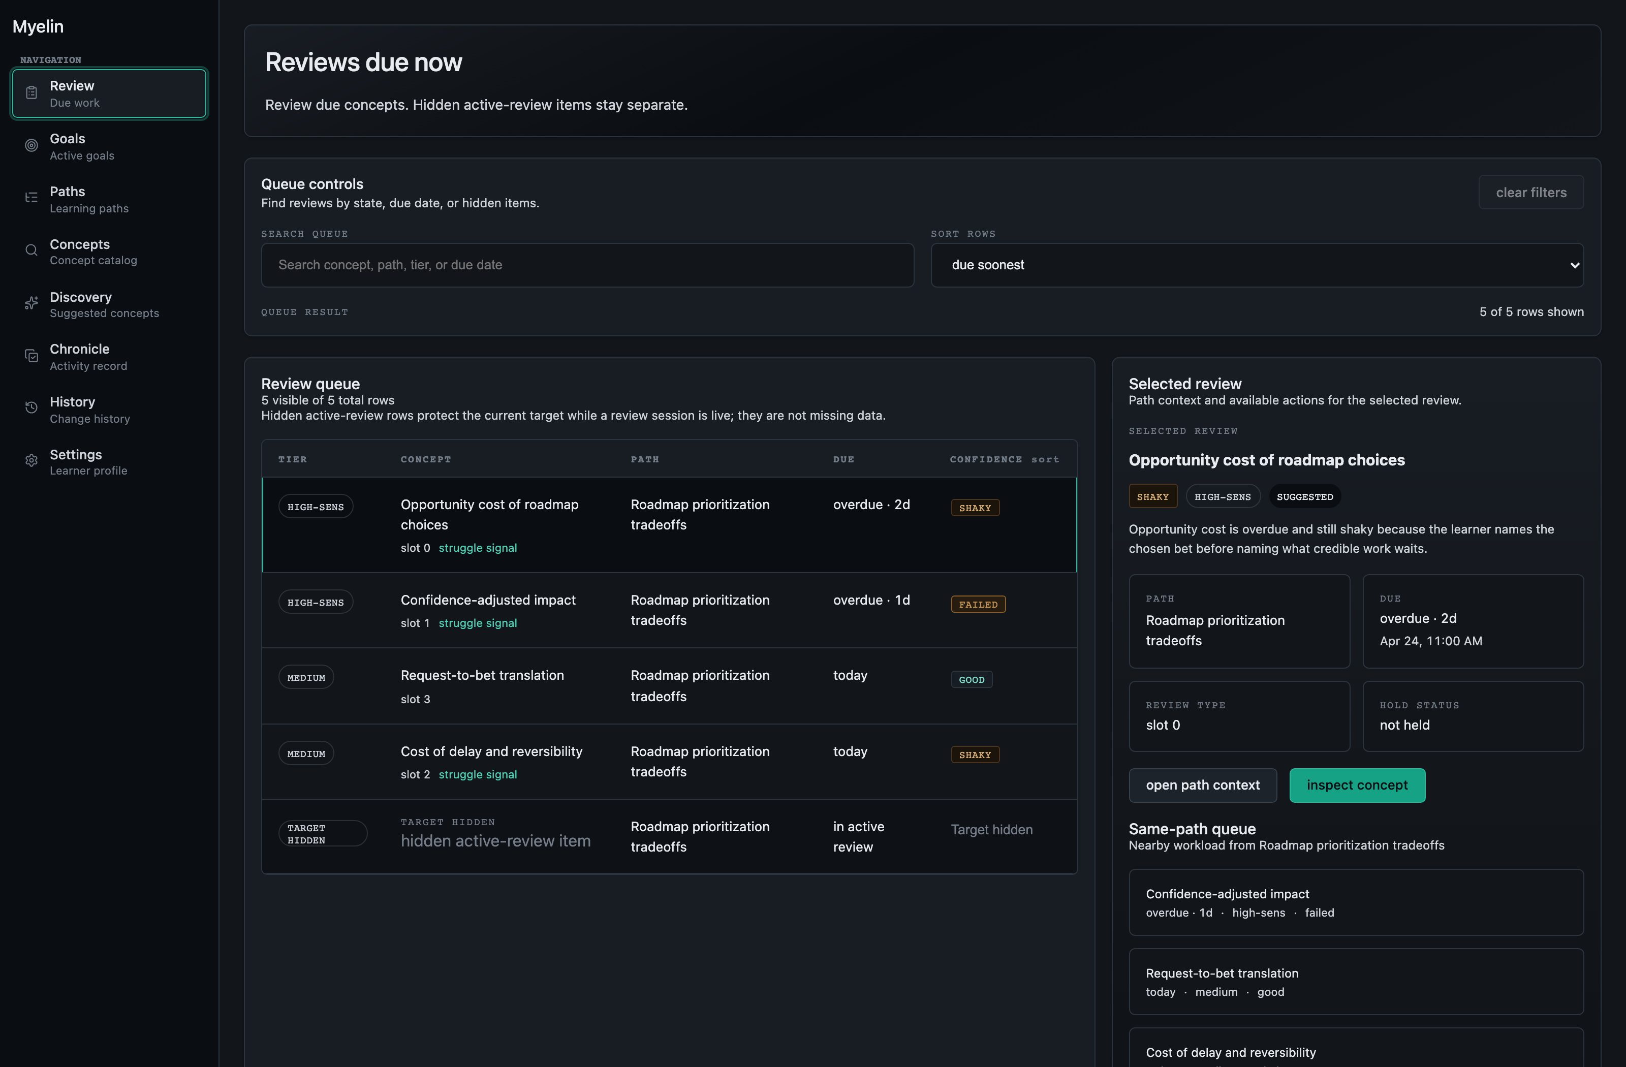This screenshot has width=1626, height=1067.
Task: Click SHAKY tag in selected review panel
Action: coord(1152,496)
